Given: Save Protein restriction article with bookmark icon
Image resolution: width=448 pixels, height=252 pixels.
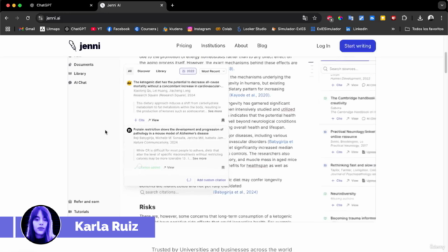Looking at the screenshot, I should point(223,167).
